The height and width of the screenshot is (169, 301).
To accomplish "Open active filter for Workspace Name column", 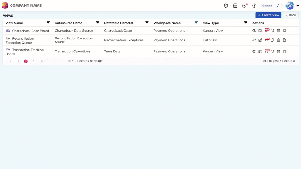I will 196,23.
